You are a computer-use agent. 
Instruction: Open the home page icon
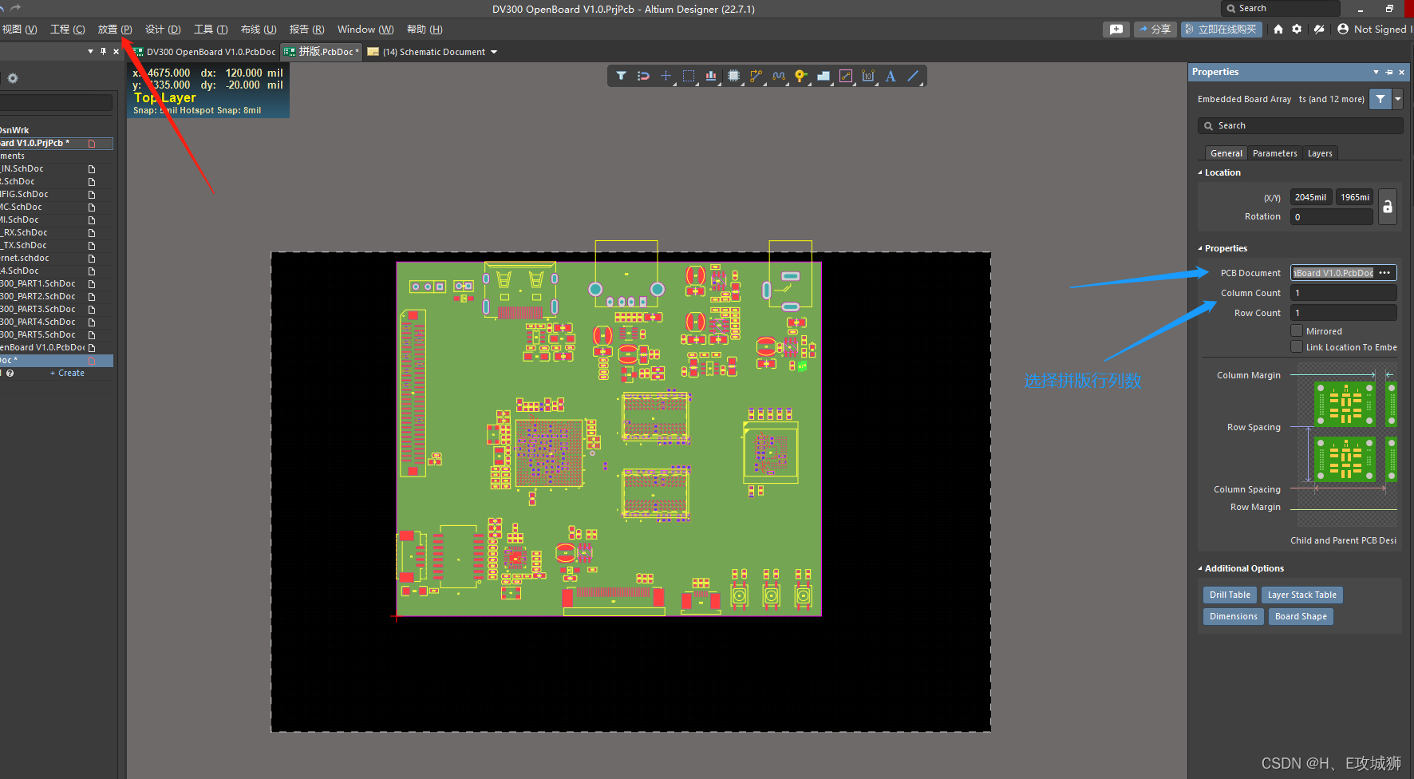1278,29
